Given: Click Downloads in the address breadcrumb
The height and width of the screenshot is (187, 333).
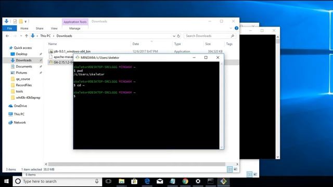Looking at the screenshot, I should click(64, 36).
